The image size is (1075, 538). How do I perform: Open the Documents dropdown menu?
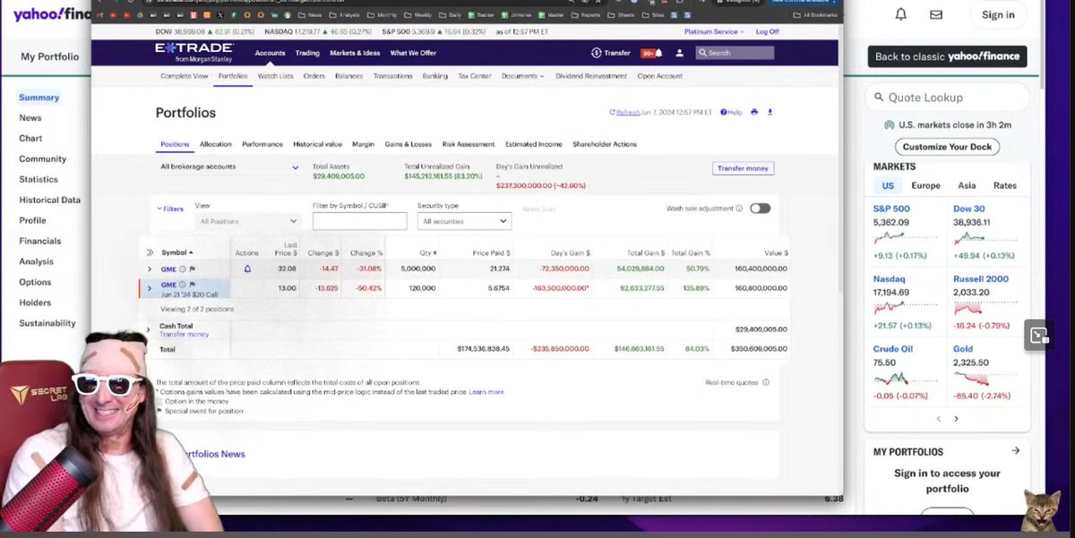522,76
